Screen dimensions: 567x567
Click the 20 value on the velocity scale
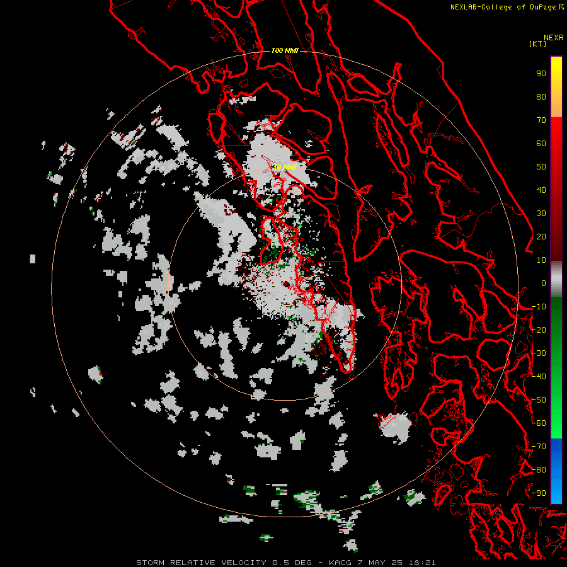[541, 236]
